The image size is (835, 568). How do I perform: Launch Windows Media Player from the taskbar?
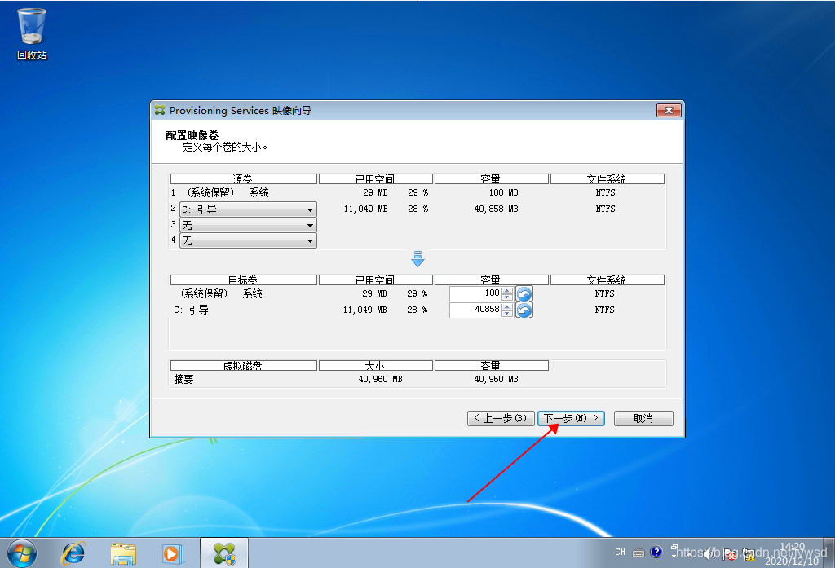pos(173,553)
